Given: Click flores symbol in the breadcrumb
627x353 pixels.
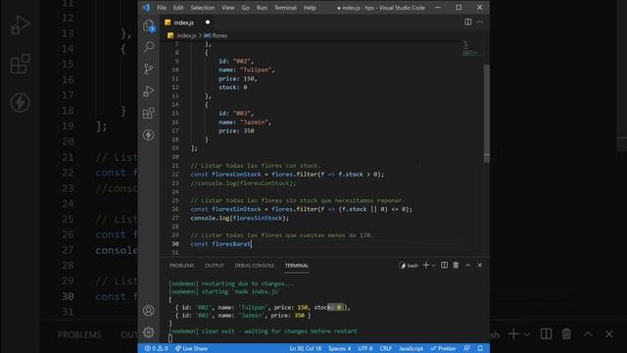Looking at the screenshot, I should click(219, 35).
